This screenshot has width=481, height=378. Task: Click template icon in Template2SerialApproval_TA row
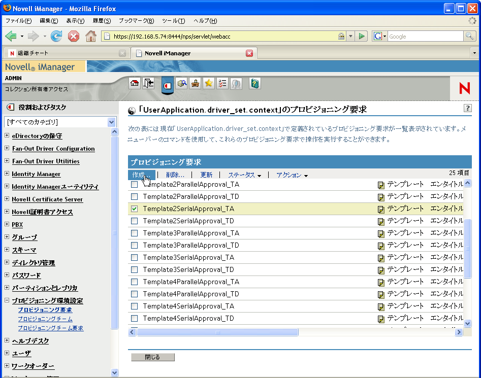tap(381, 210)
